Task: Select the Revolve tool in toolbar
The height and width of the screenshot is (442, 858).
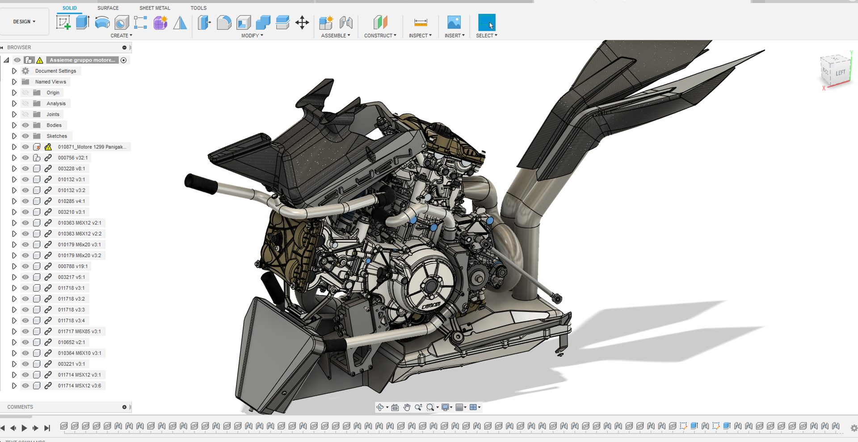Action: pyautogui.click(x=102, y=22)
